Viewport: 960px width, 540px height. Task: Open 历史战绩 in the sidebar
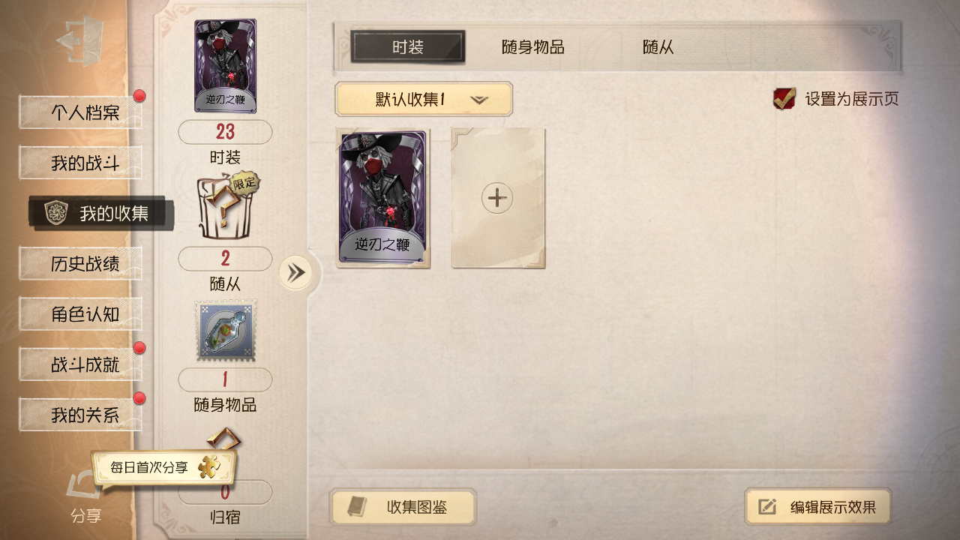[x=81, y=264]
